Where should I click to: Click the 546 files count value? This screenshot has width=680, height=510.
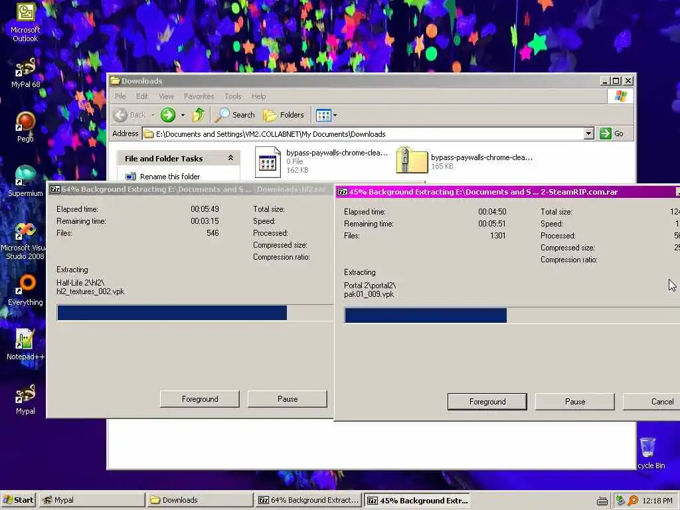coord(212,233)
